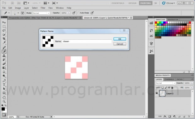Select the Hand tool

pos(4,97)
